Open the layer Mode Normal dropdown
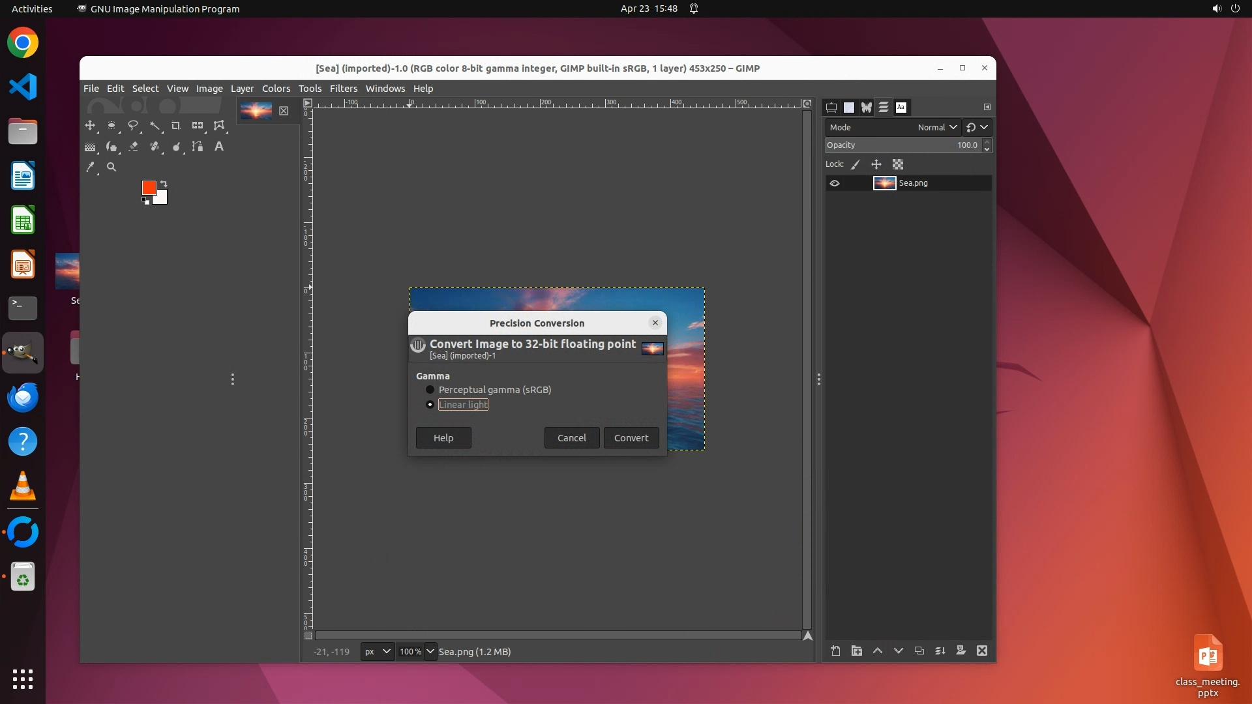Screen dimensions: 1252x704 936,127
